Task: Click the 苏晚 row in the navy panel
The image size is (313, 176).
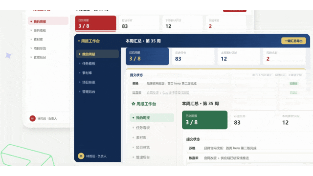Action: pos(216,84)
